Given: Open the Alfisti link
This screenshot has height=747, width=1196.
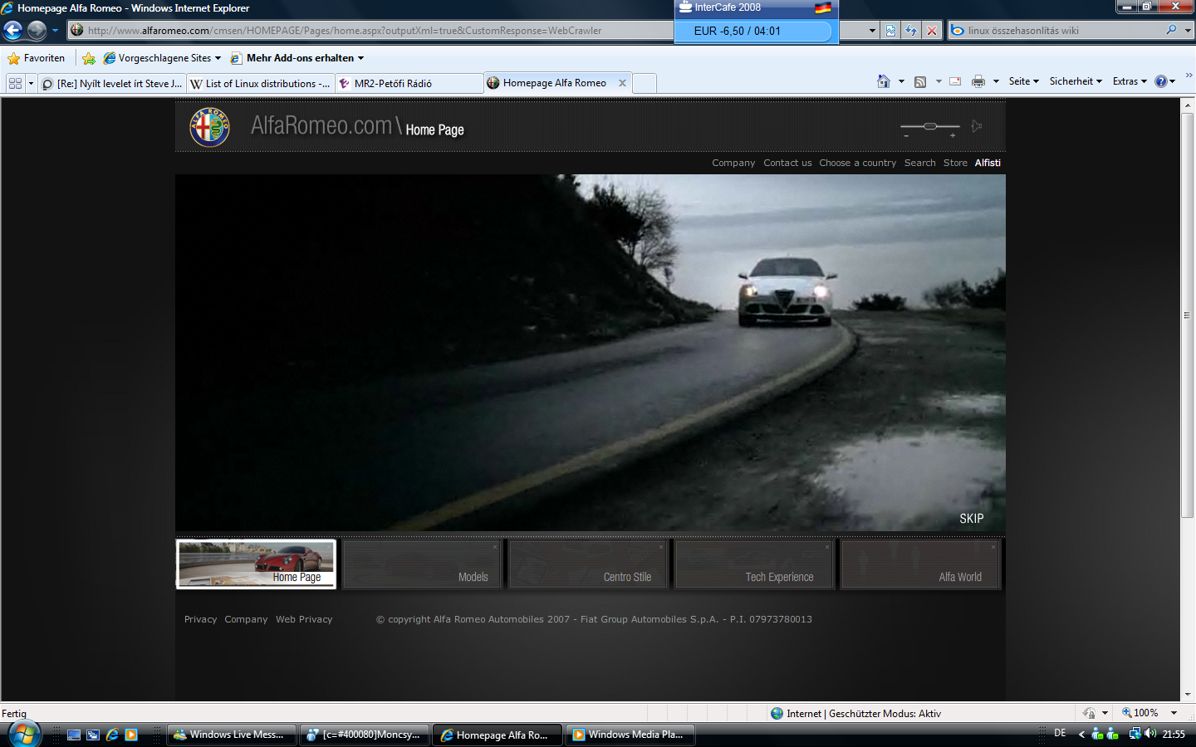Looking at the screenshot, I should coord(988,163).
